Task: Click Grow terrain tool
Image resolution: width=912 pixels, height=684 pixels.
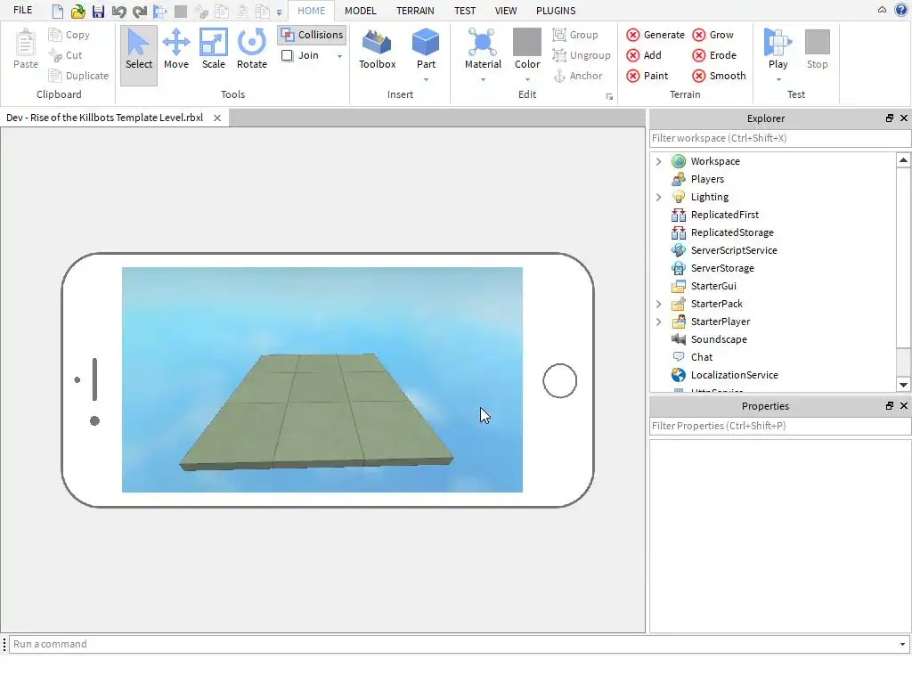Action: coord(713,35)
